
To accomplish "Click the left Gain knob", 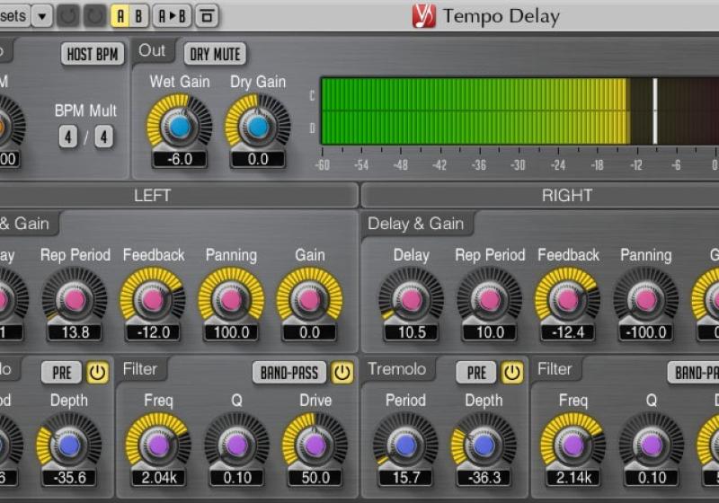I will tap(309, 299).
